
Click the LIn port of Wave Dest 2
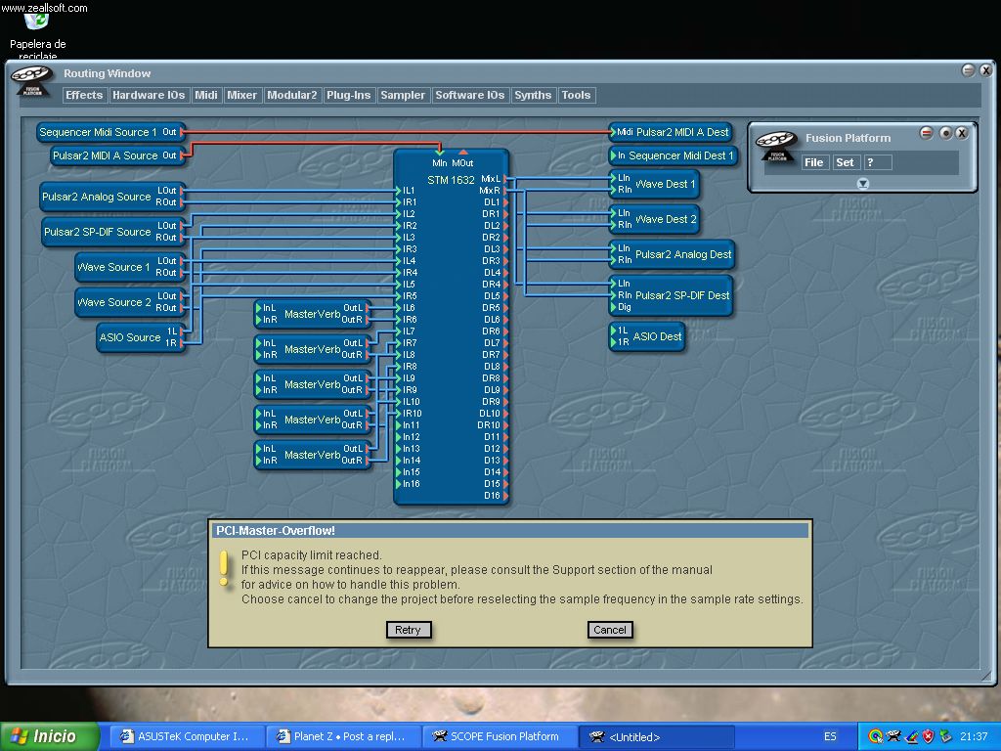[614, 213]
